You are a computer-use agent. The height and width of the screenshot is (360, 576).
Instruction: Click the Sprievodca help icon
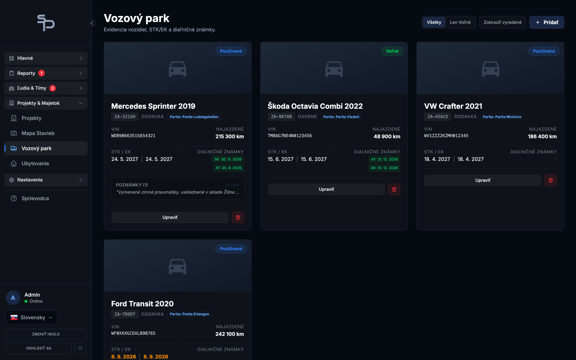coord(14,198)
